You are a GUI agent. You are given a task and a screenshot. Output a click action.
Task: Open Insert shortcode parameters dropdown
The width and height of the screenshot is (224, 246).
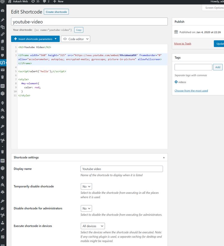coord(35,39)
